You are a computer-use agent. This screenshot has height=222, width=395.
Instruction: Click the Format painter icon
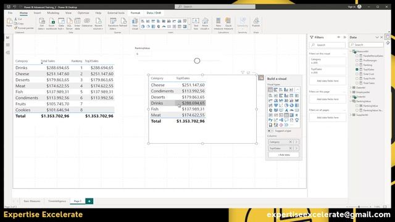[16, 28]
